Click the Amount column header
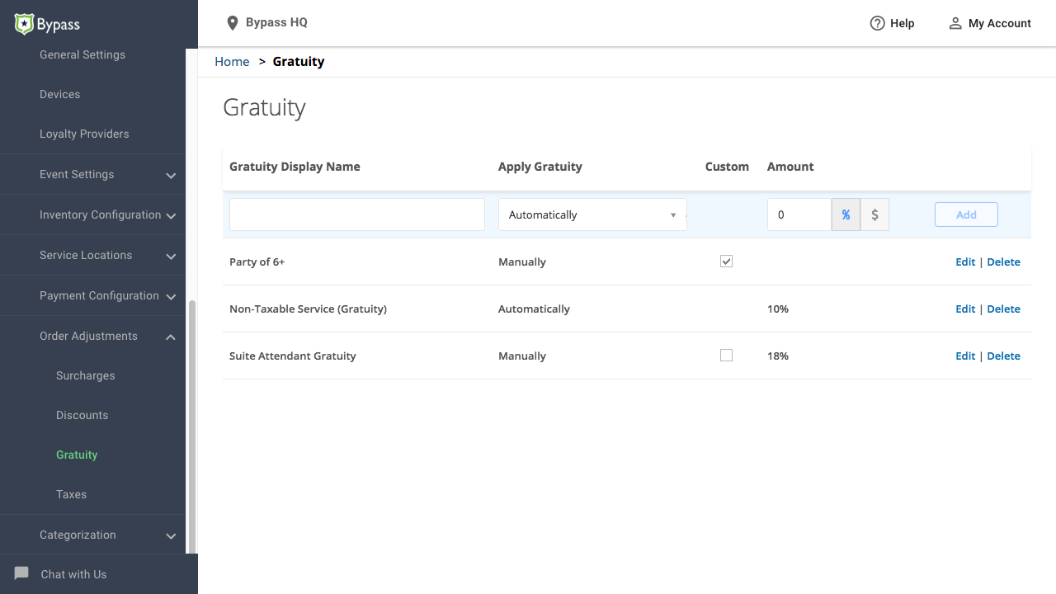The height and width of the screenshot is (594, 1056). click(790, 166)
